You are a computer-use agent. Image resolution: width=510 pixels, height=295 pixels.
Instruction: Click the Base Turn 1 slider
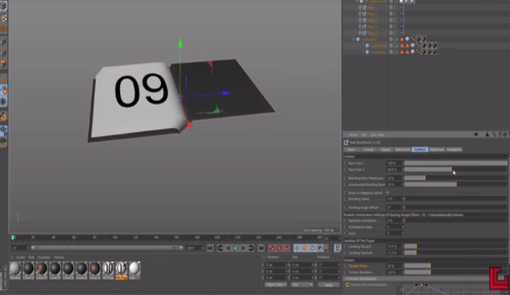coord(456,163)
